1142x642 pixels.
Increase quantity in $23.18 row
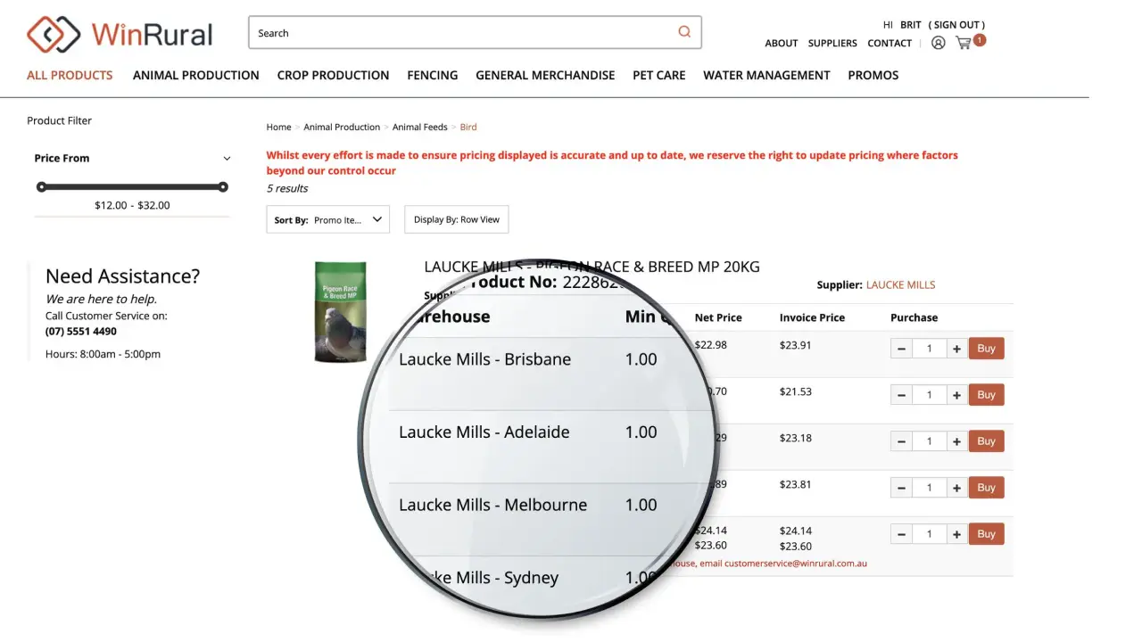pyautogui.click(x=956, y=441)
